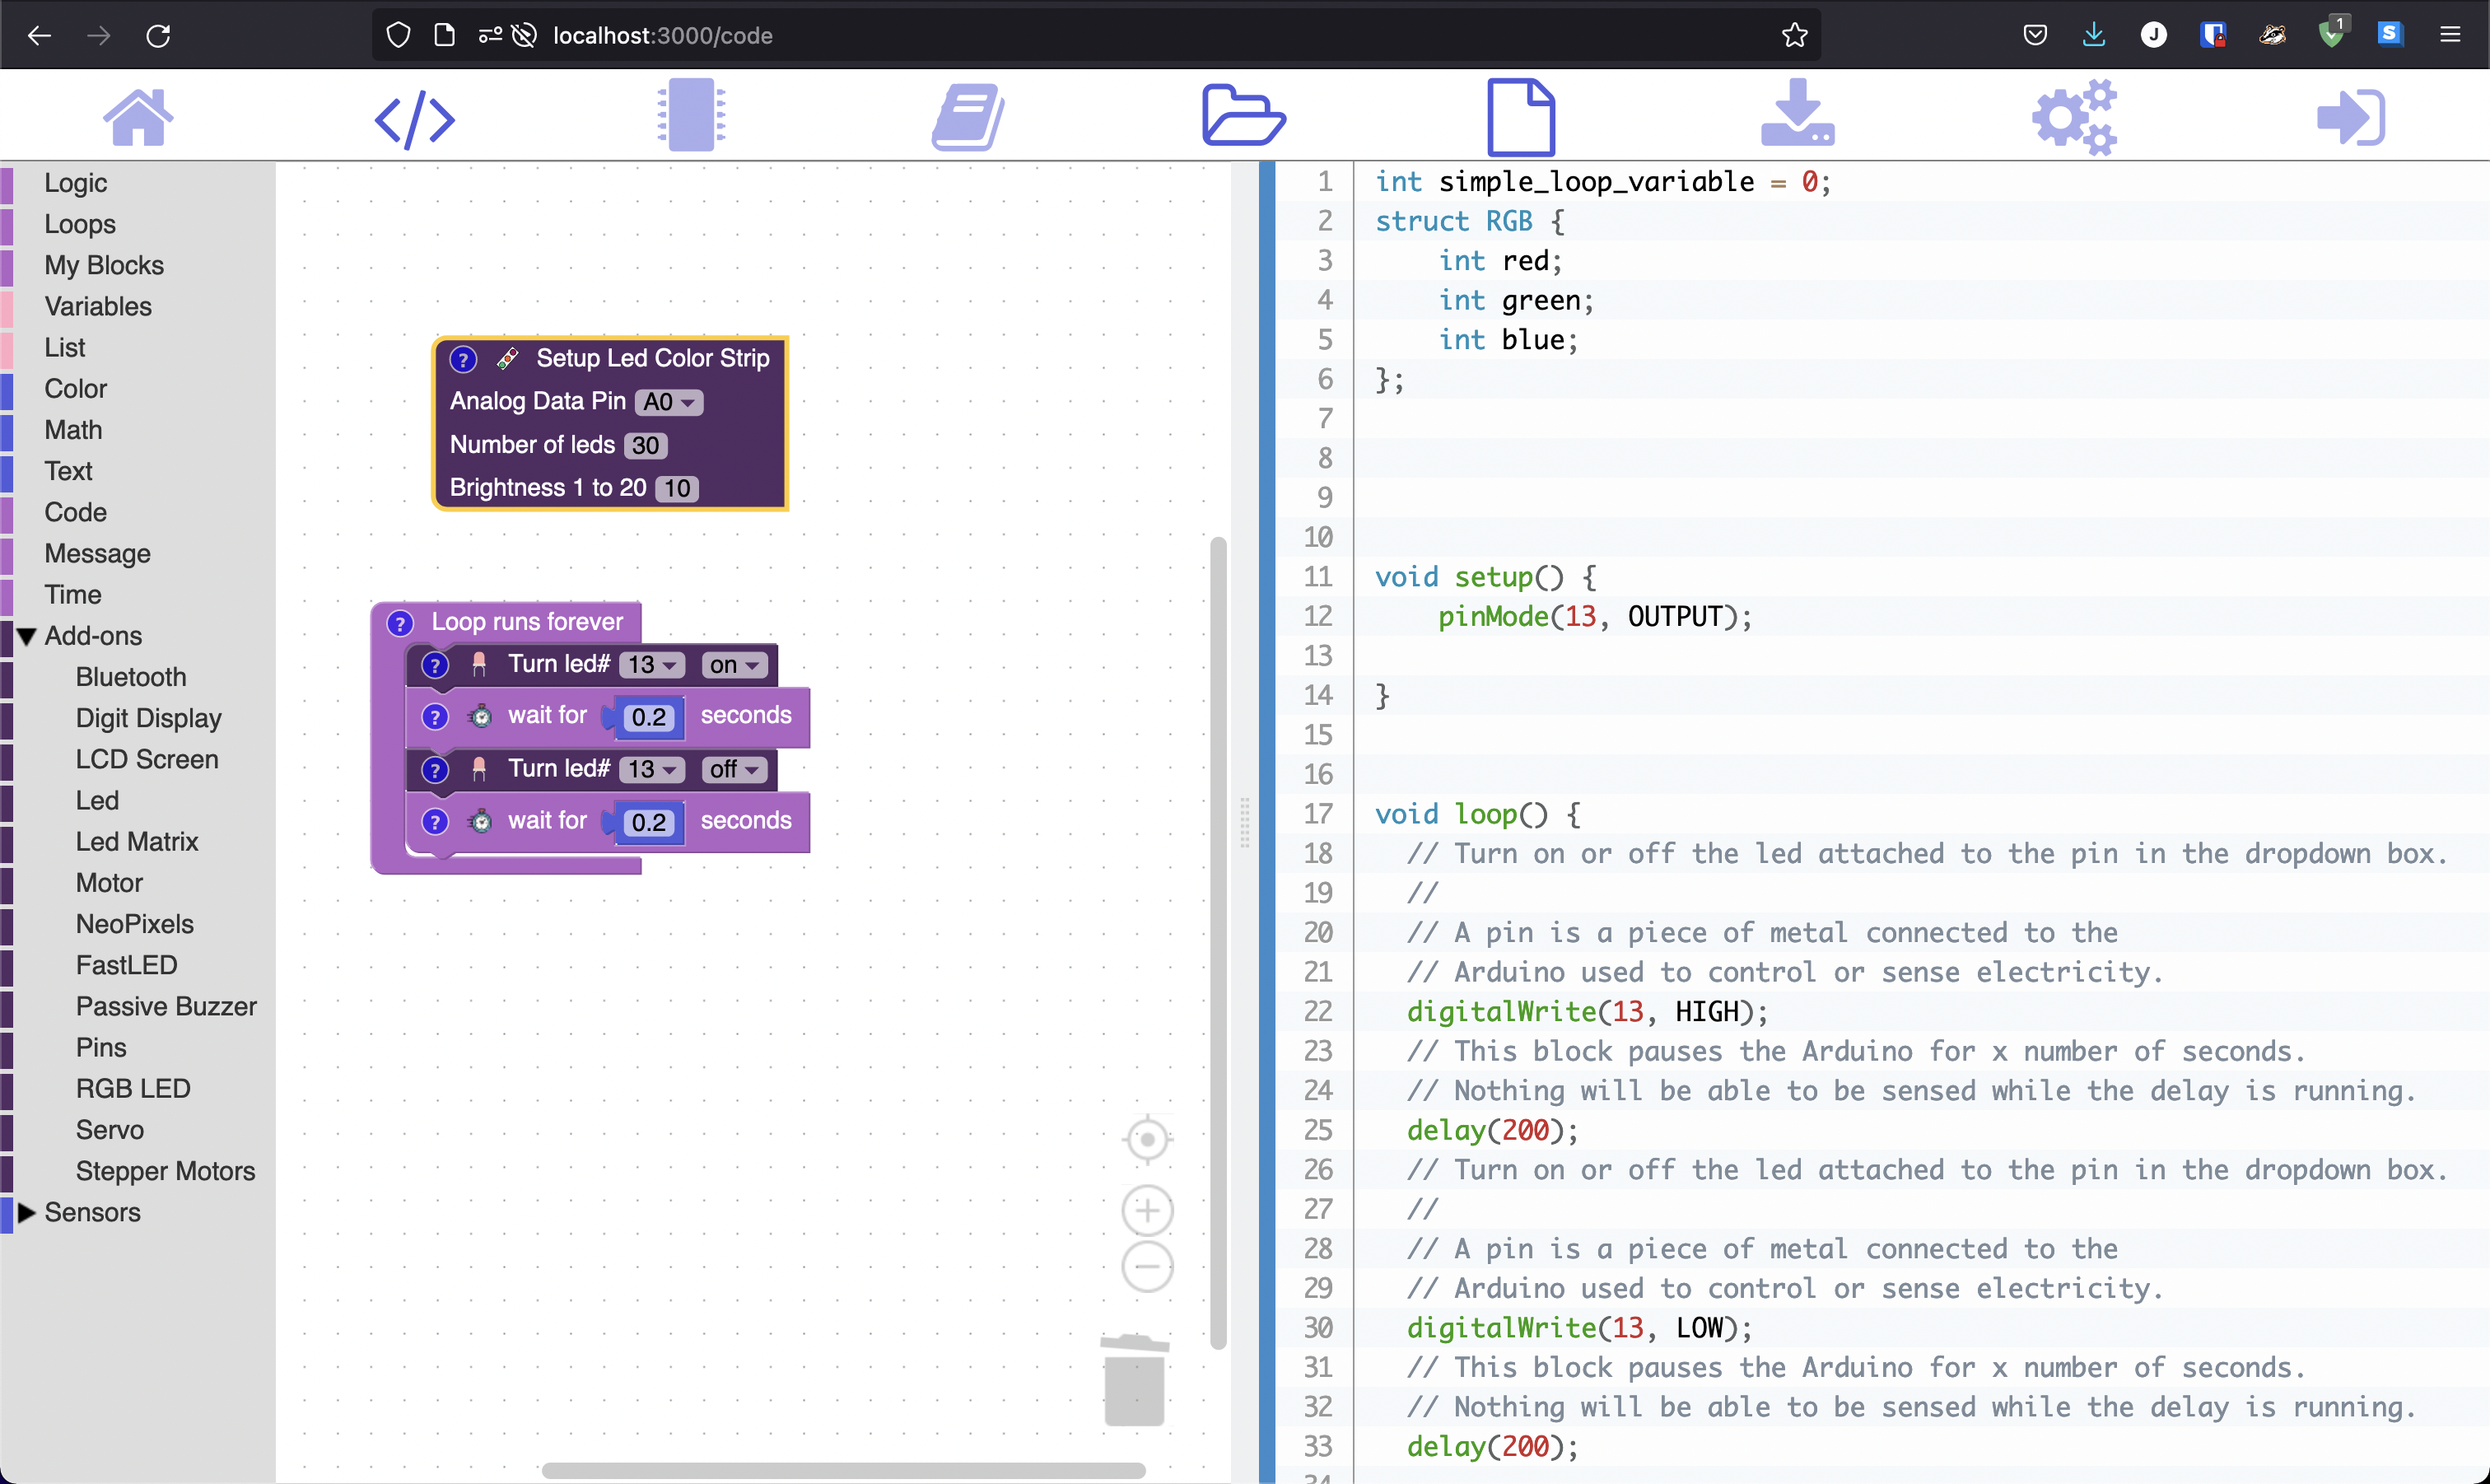
Task: Click the download to device icon
Action: pyautogui.click(x=1797, y=115)
